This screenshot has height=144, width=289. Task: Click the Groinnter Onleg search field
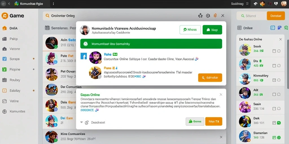click(x=118, y=16)
